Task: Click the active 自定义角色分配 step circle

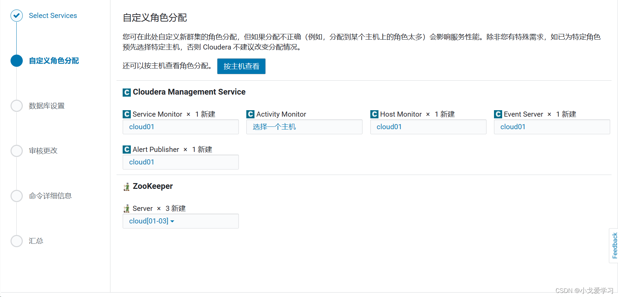Action: coord(17,61)
